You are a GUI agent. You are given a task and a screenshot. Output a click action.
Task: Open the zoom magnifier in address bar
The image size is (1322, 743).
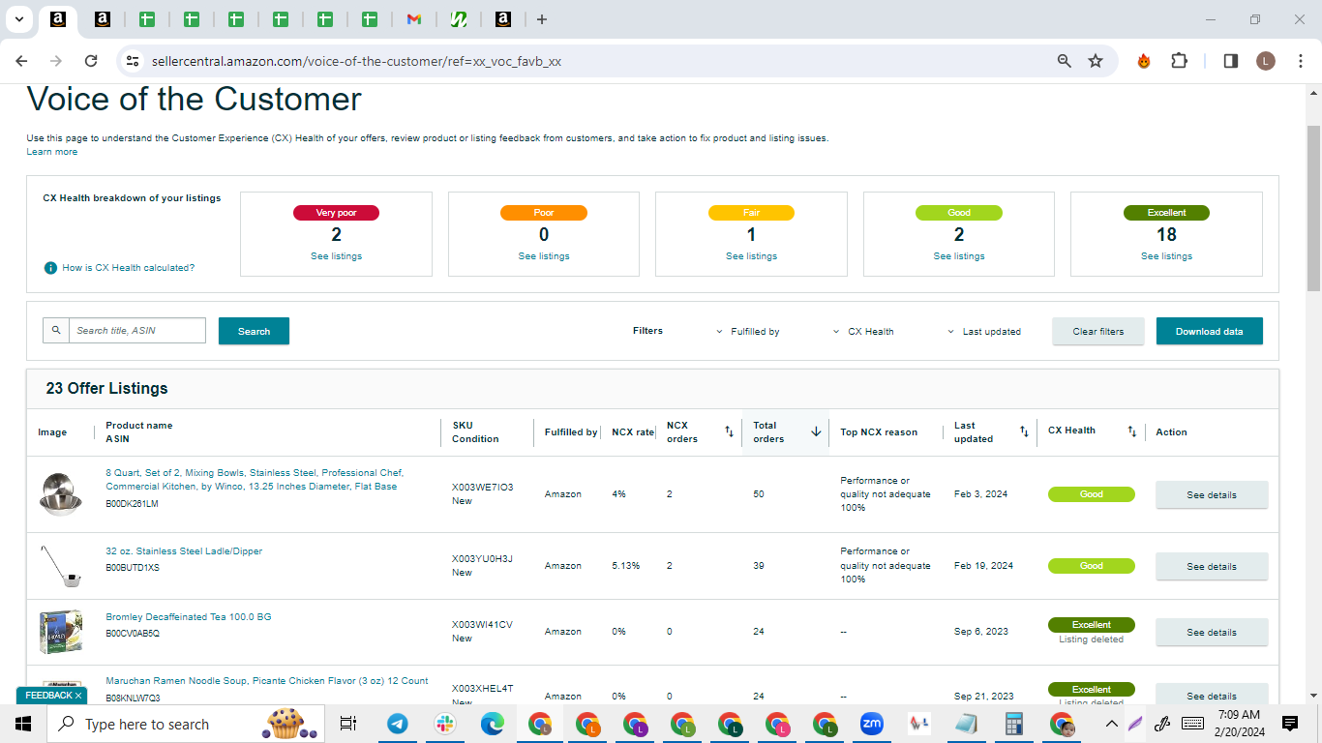point(1065,61)
